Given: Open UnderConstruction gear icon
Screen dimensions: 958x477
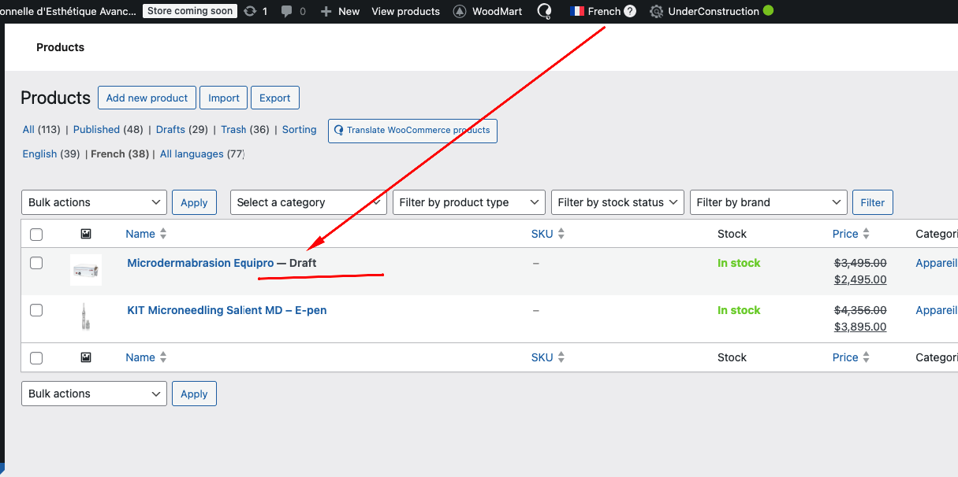Looking at the screenshot, I should pyautogui.click(x=656, y=11).
